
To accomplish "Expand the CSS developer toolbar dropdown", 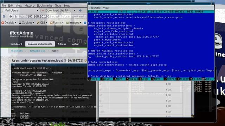I will 42,22.
